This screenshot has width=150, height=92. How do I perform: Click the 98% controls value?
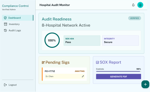pyautogui.click(x=139, y=69)
